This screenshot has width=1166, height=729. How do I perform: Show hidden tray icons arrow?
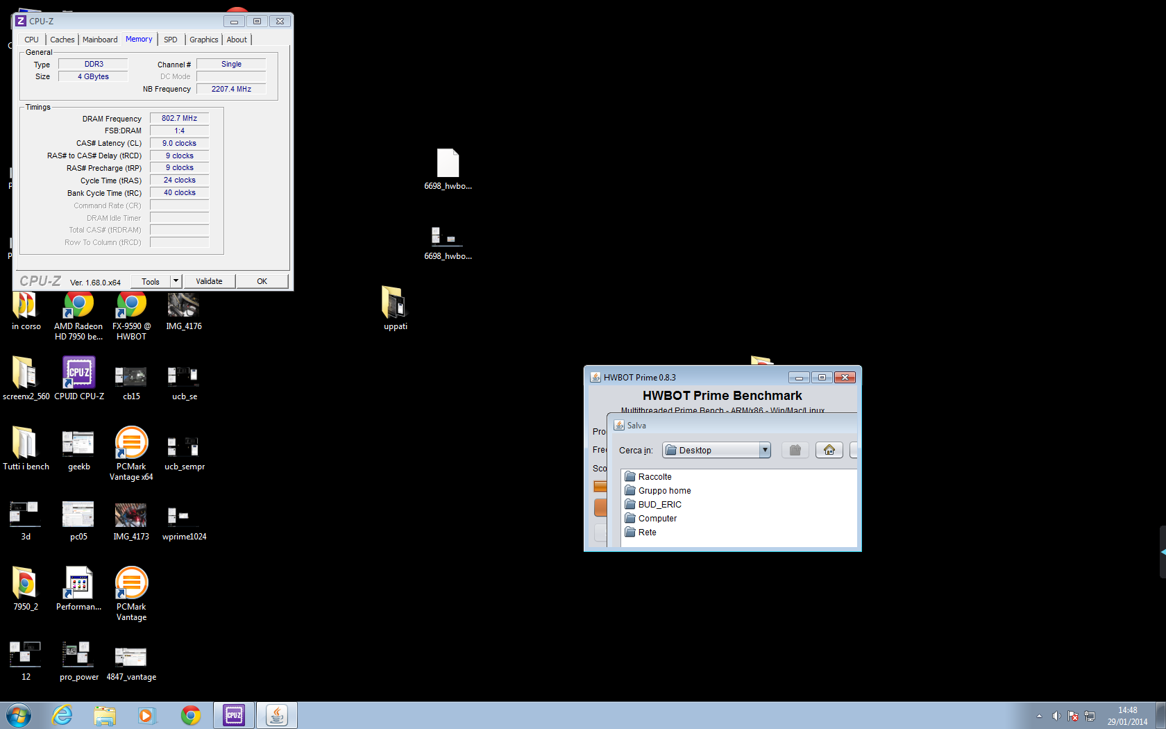coord(1039,716)
